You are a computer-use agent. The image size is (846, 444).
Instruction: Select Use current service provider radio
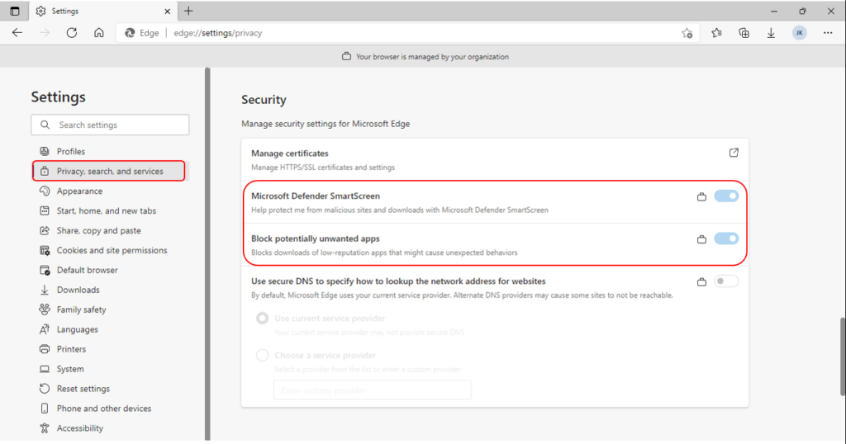[262, 319]
